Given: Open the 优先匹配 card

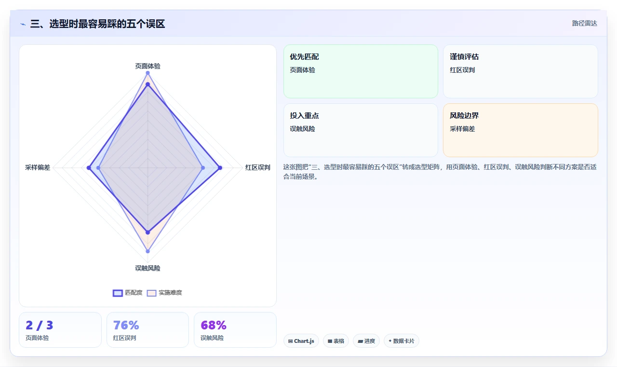Looking at the screenshot, I should pos(361,71).
